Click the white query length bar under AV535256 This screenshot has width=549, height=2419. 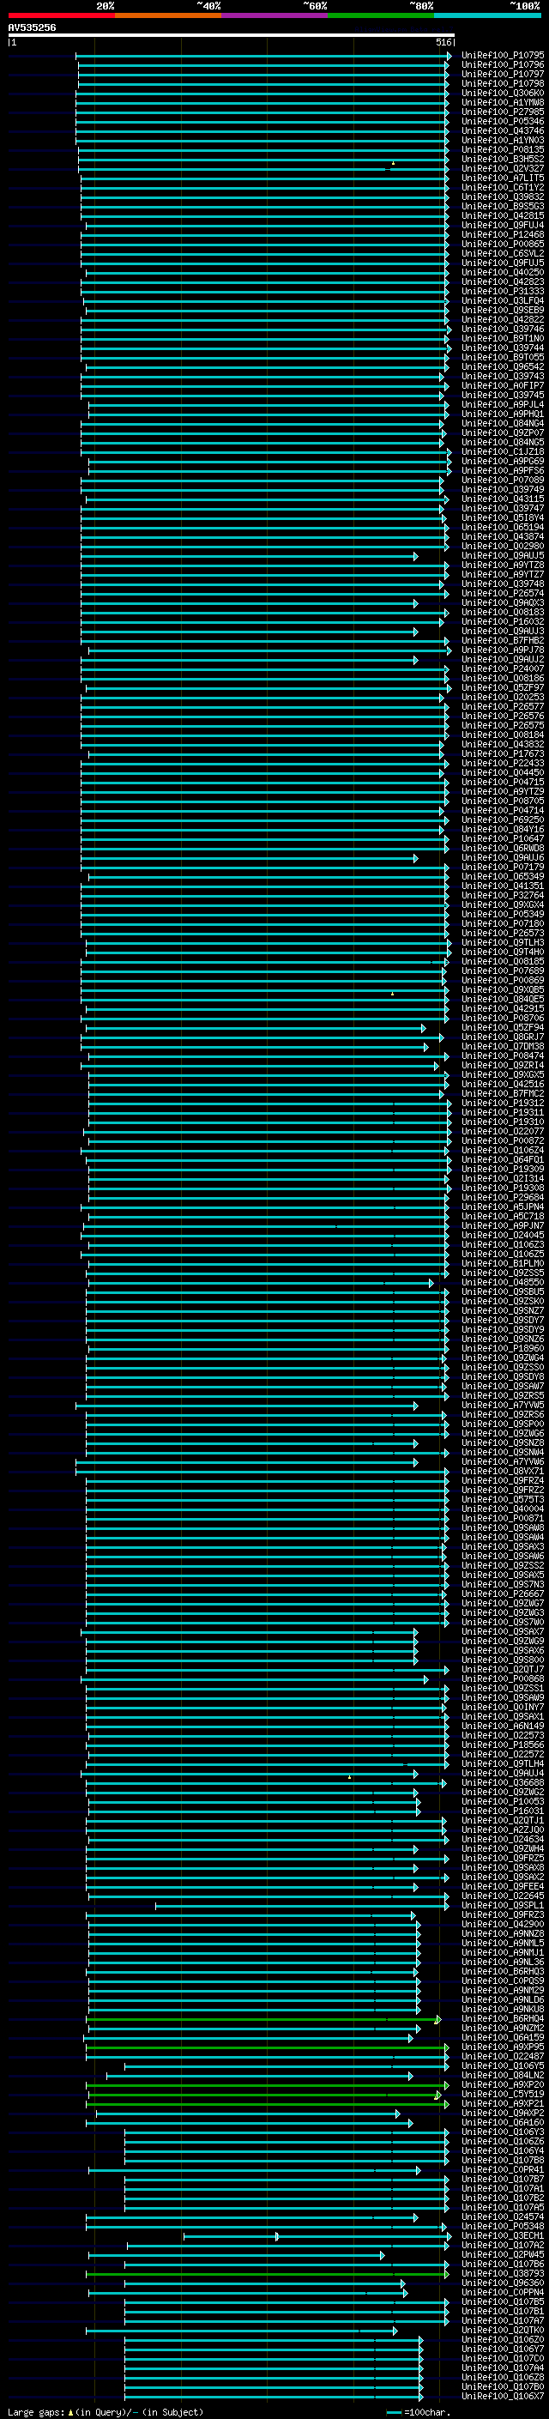[x=232, y=36]
